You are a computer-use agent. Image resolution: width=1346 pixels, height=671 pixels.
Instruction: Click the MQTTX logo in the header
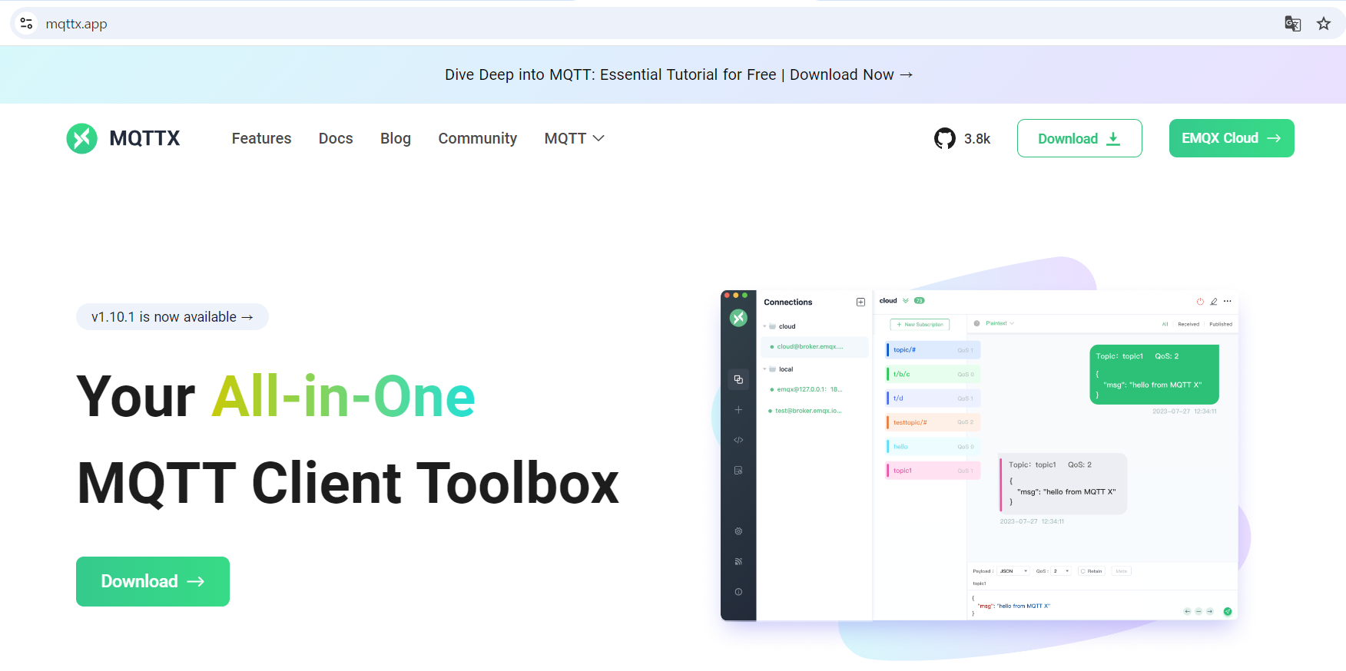pyautogui.click(x=123, y=138)
